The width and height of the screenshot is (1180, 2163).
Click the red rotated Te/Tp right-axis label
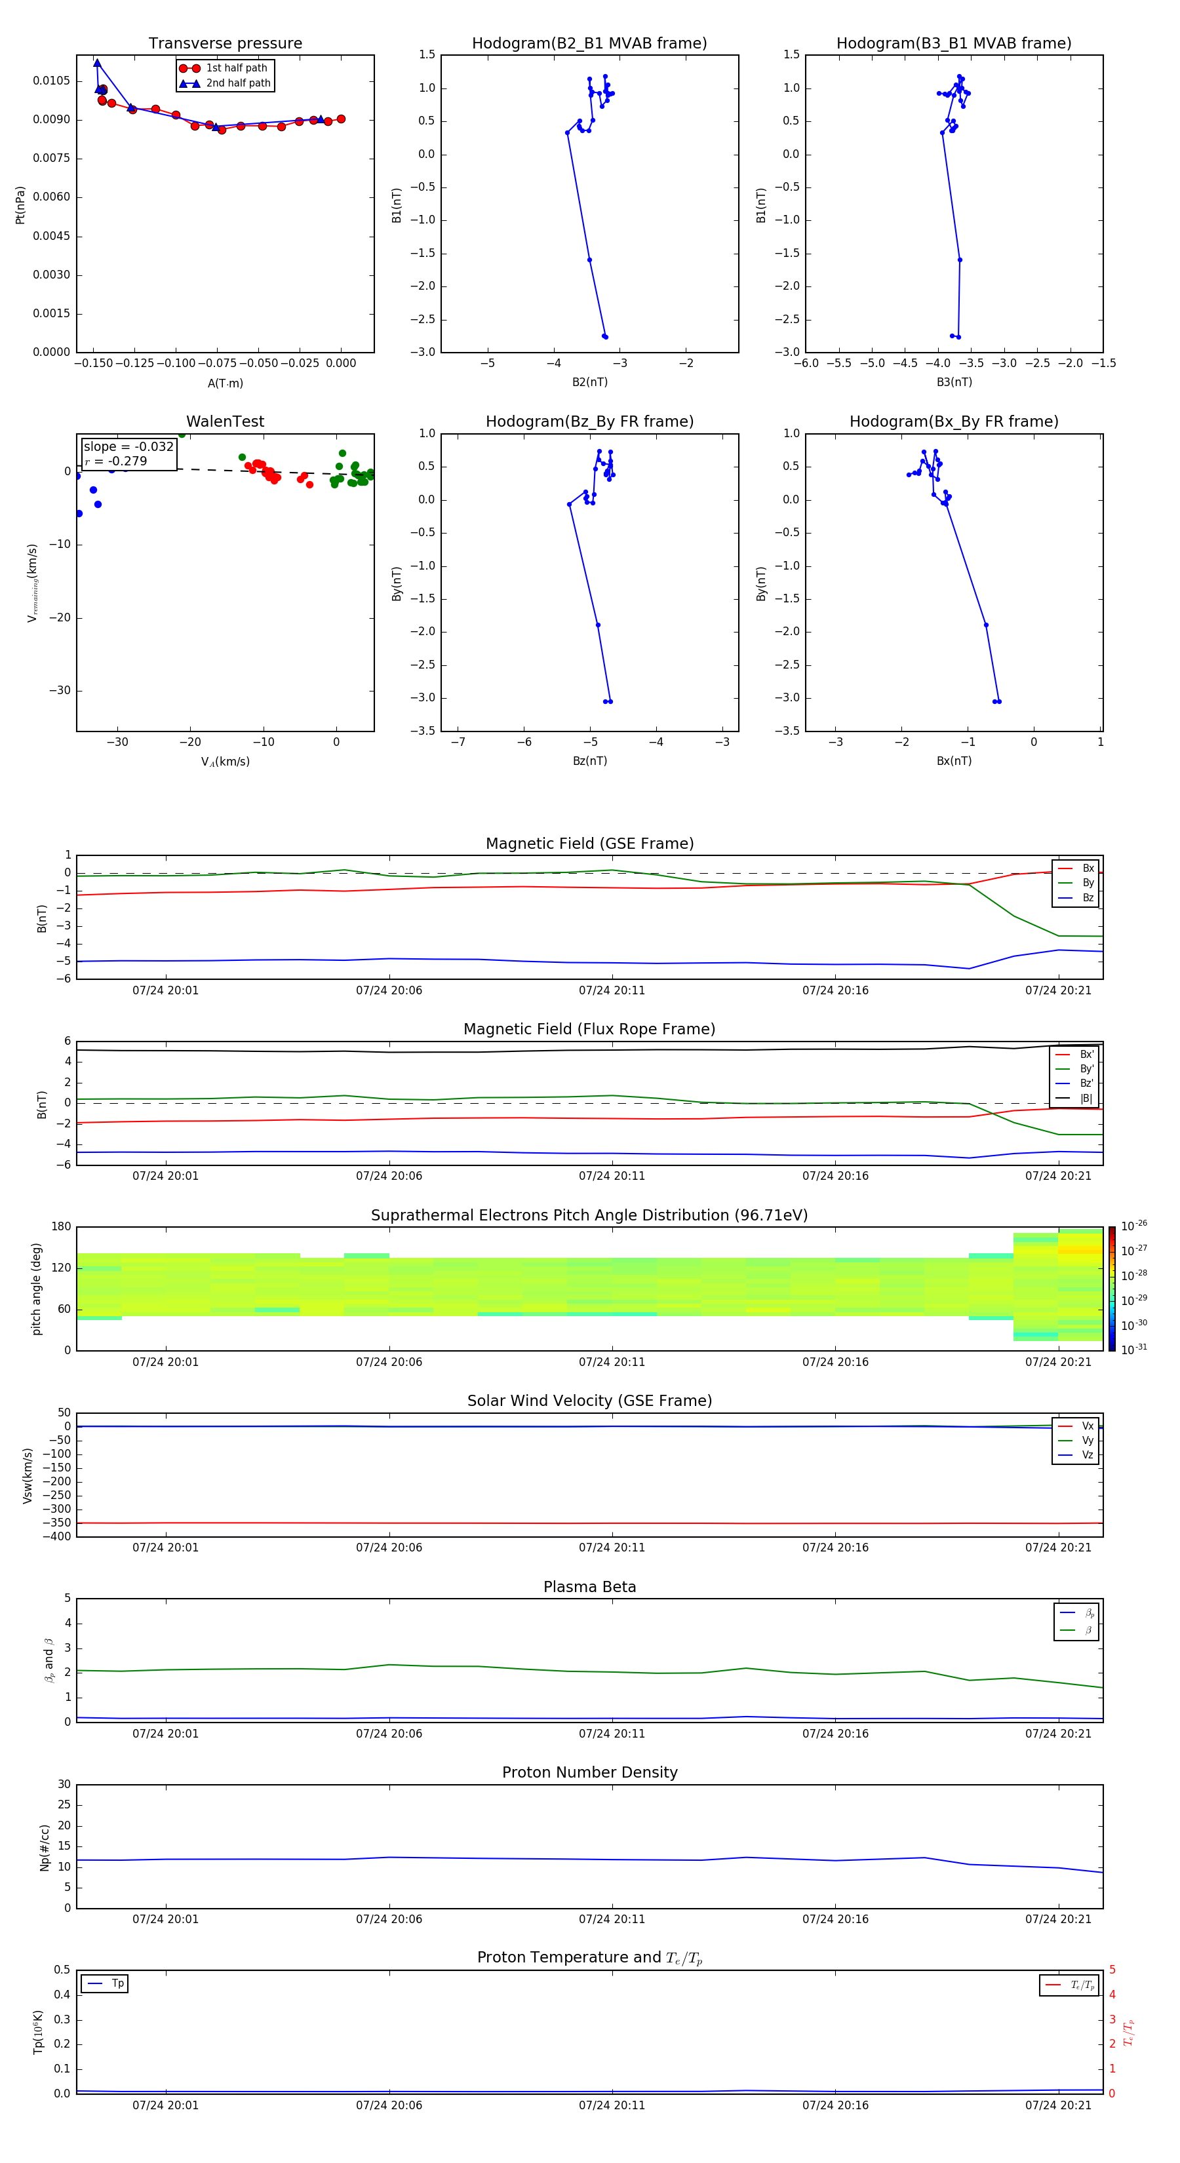click(x=1129, y=2032)
